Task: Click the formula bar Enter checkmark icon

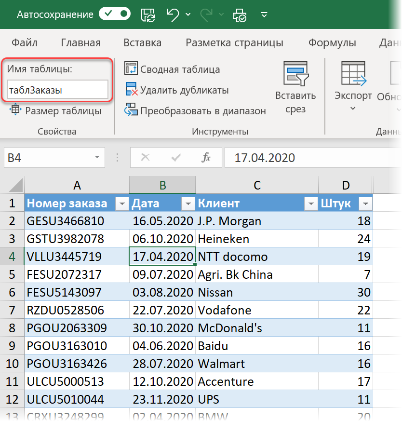Action: (x=176, y=157)
